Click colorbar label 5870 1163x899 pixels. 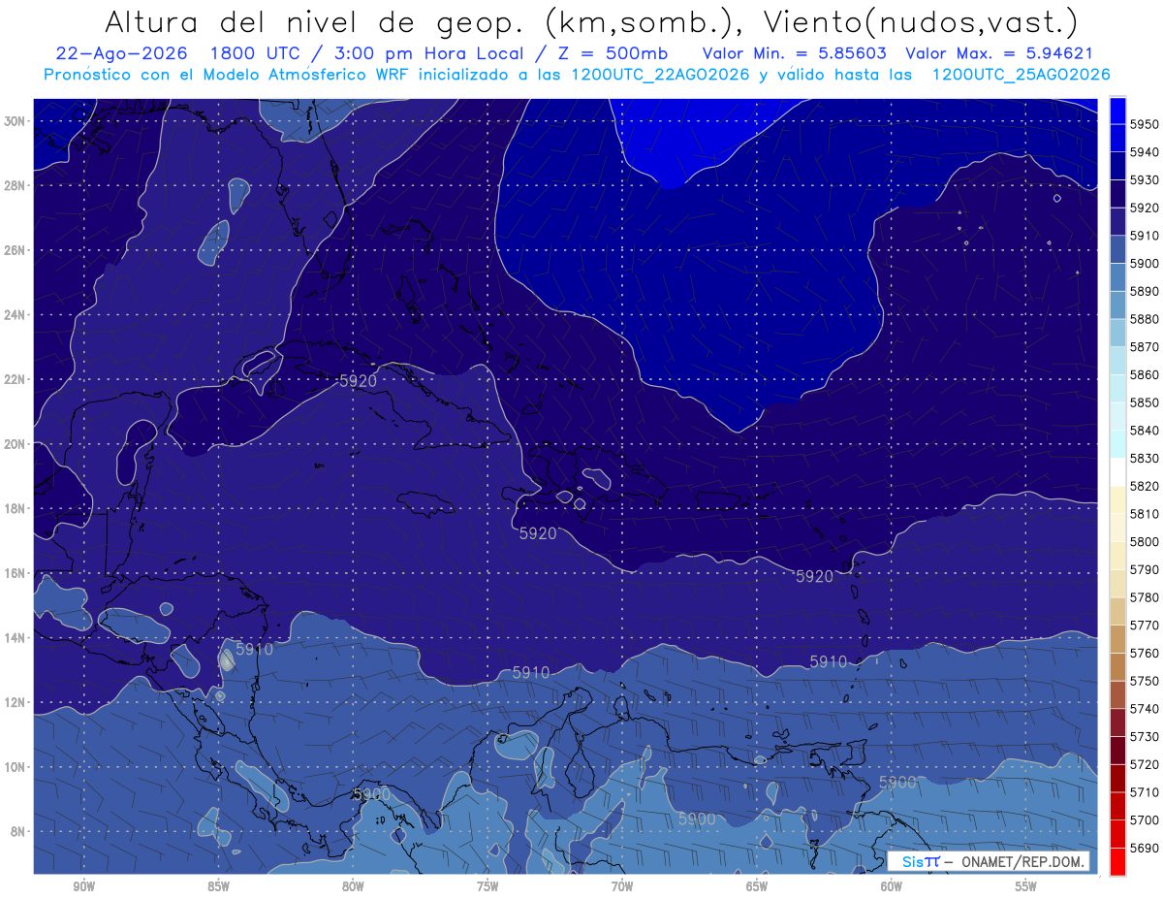1145,347
